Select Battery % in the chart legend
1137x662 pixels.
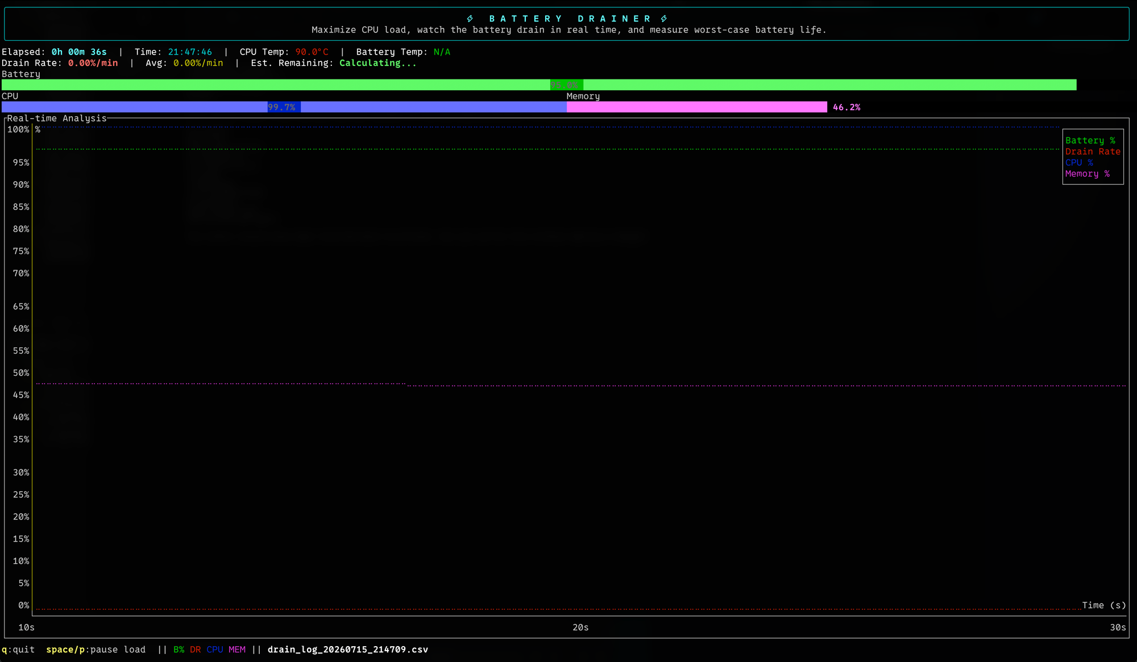pos(1090,140)
